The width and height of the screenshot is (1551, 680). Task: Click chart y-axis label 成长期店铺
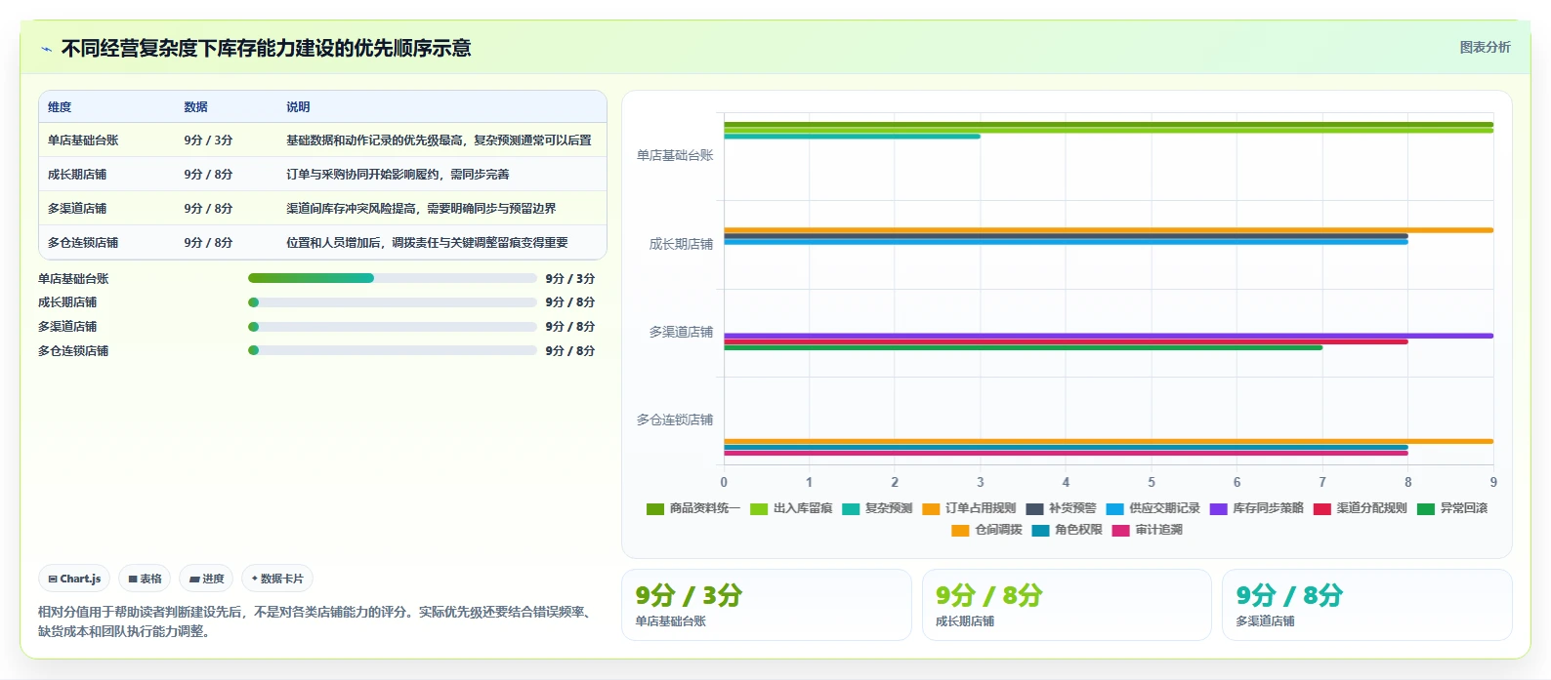click(x=681, y=244)
